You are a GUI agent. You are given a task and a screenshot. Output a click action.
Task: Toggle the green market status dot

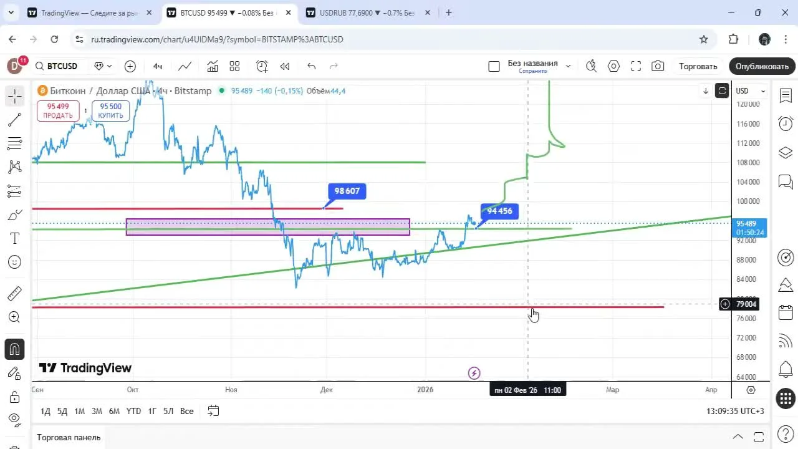click(x=220, y=91)
